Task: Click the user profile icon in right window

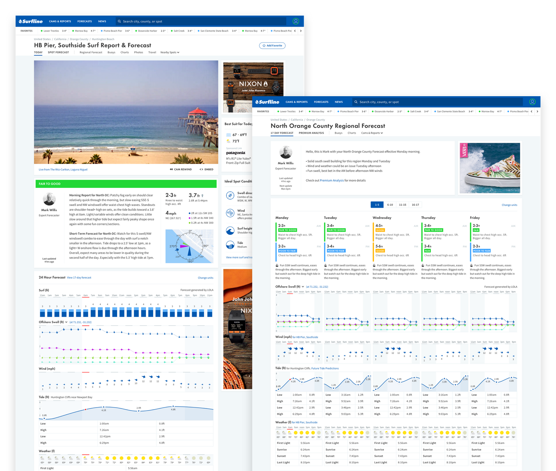Action: pyautogui.click(x=532, y=102)
